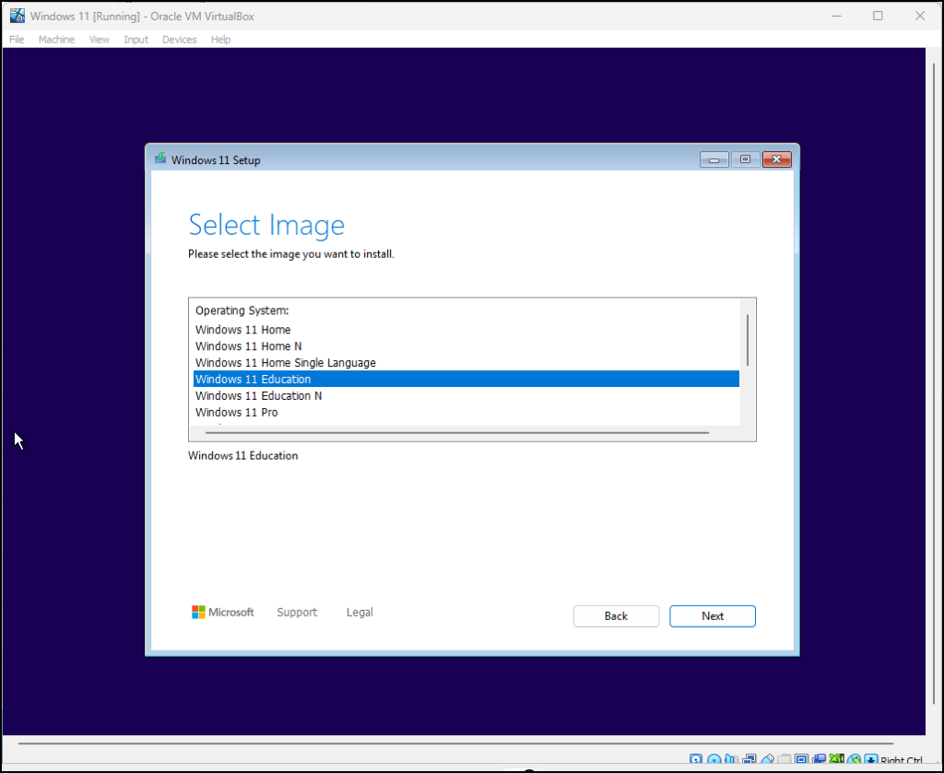The image size is (944, 773).
Task: Minimize the Windows 11 Setup dialog
Action: [x=714, y=159]
